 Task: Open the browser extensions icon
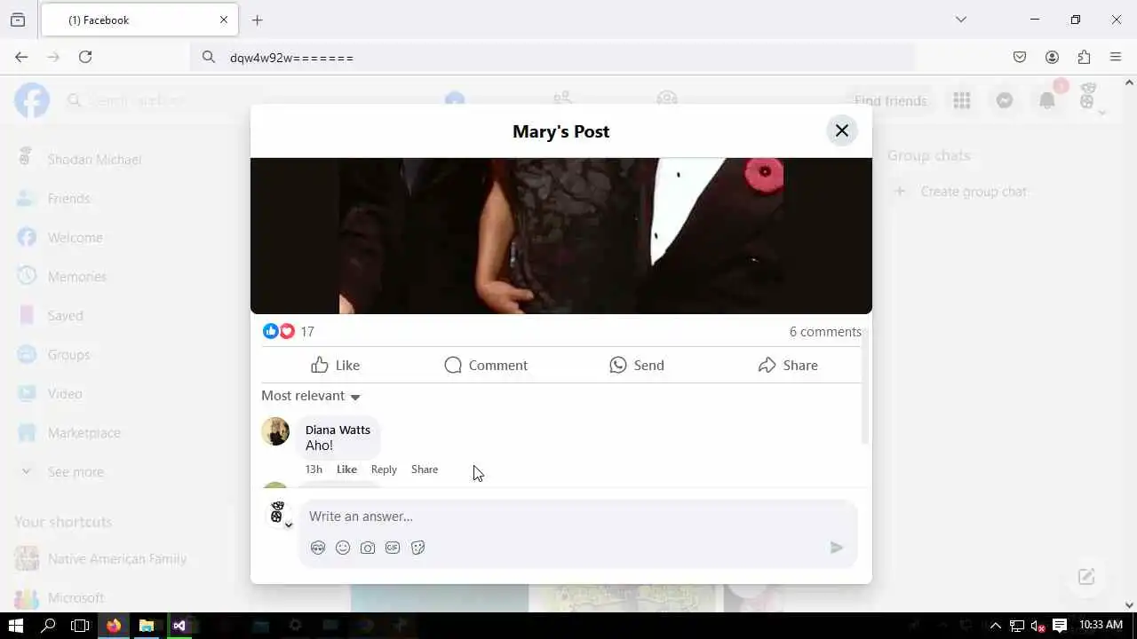tap(1084, 57)
